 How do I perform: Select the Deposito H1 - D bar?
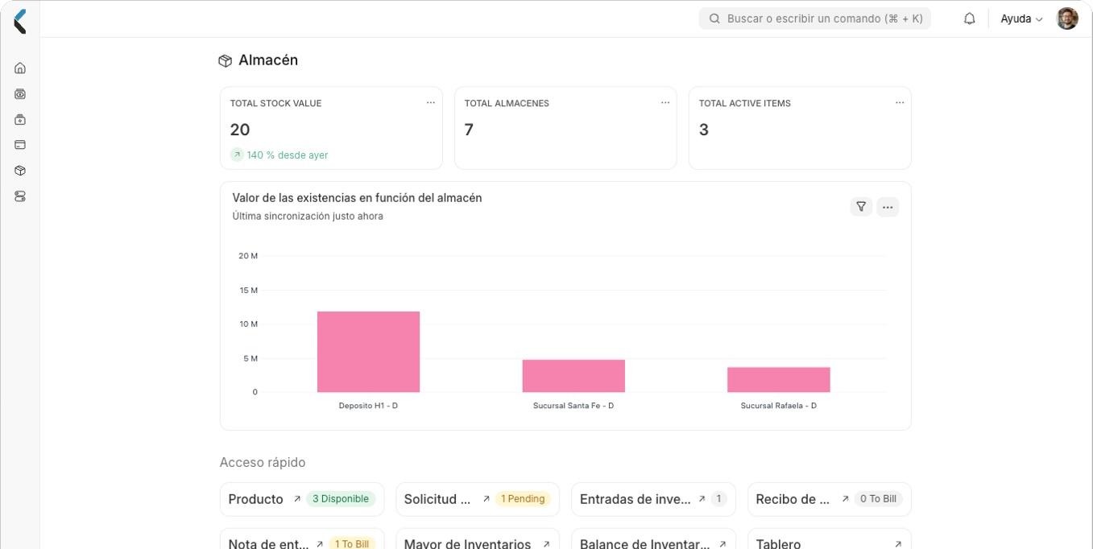(368, 352)
